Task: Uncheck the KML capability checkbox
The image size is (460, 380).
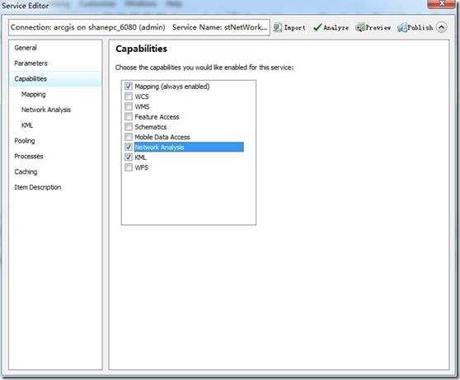Action: pyautogui.click(x=129, y=157)
